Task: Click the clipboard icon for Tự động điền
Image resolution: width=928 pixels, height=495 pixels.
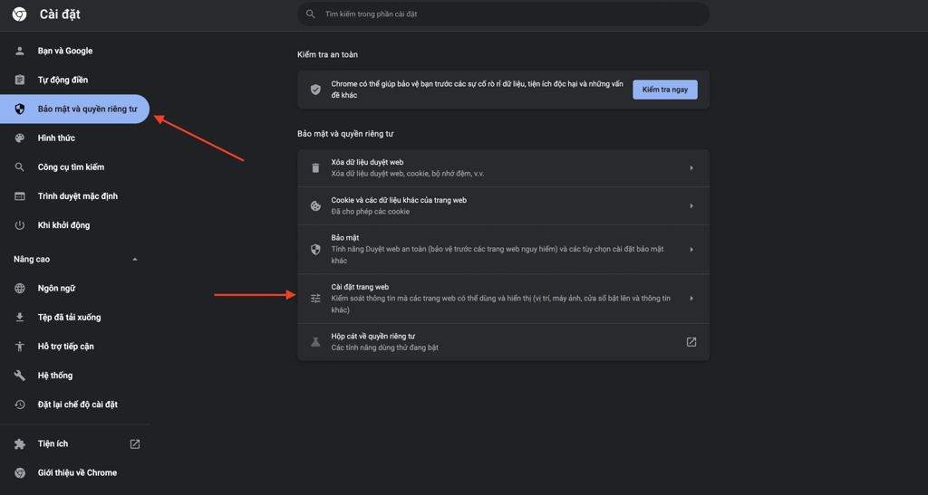Action: click(20, 80)
